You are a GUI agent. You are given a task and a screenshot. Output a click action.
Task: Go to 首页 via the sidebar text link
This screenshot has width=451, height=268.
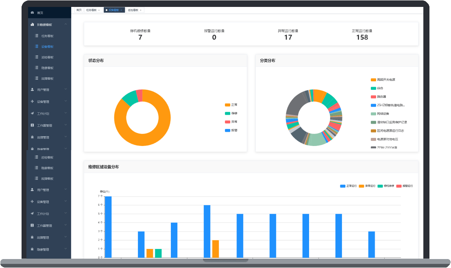tap(40, 13)
